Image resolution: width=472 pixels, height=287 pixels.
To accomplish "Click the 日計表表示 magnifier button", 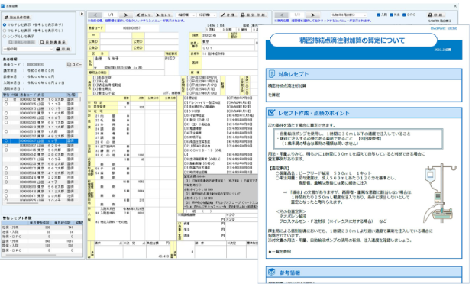I will [53, 43].
